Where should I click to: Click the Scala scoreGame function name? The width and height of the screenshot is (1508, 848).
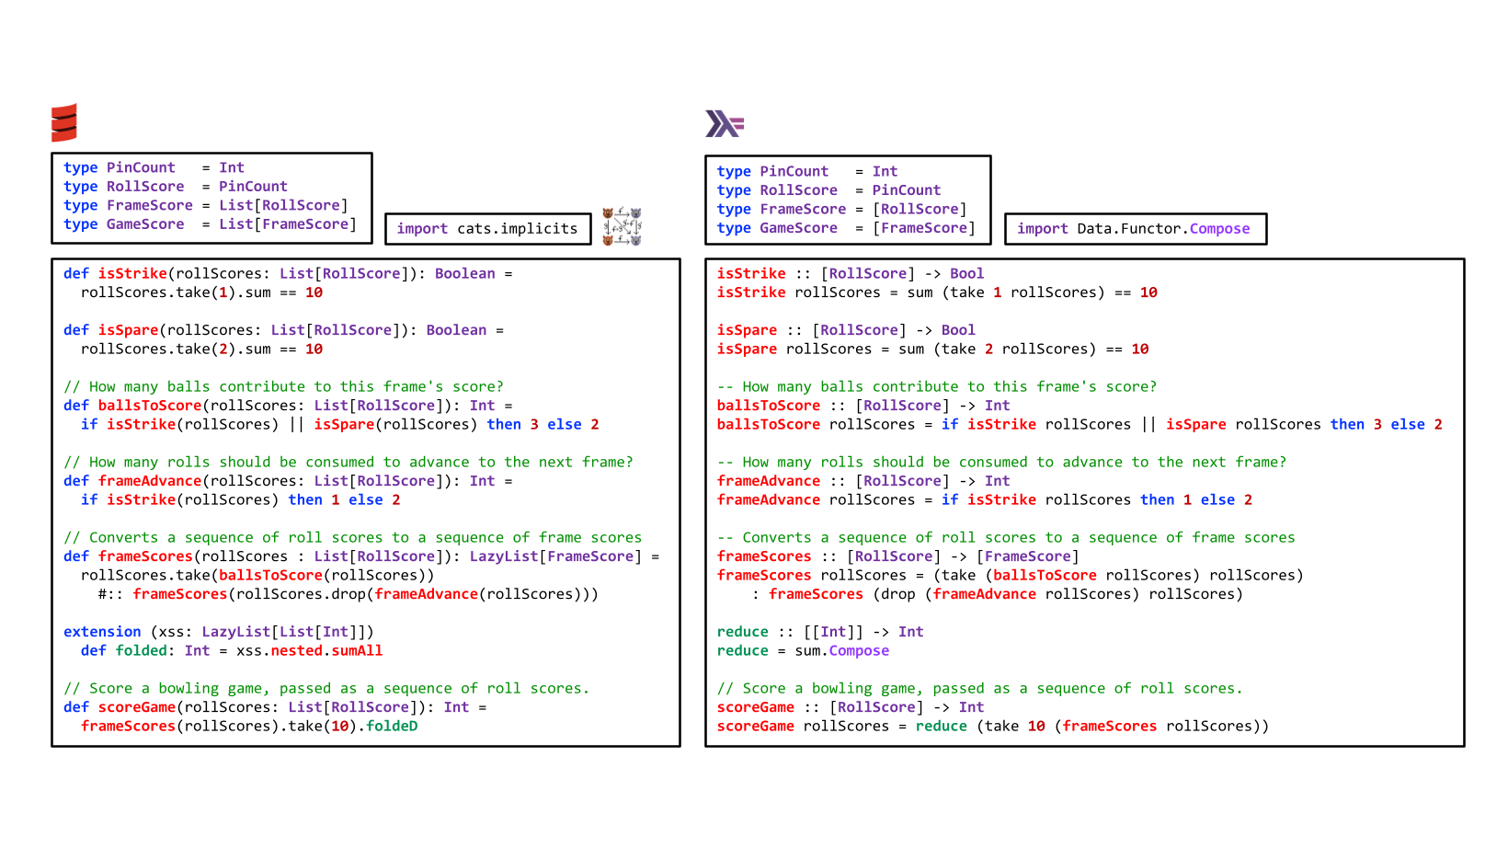click(137, 707)
